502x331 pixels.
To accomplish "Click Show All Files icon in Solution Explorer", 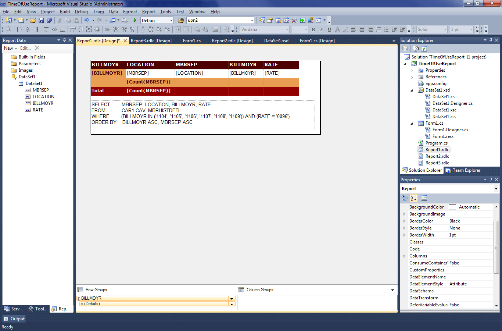I will click(416, 49).
